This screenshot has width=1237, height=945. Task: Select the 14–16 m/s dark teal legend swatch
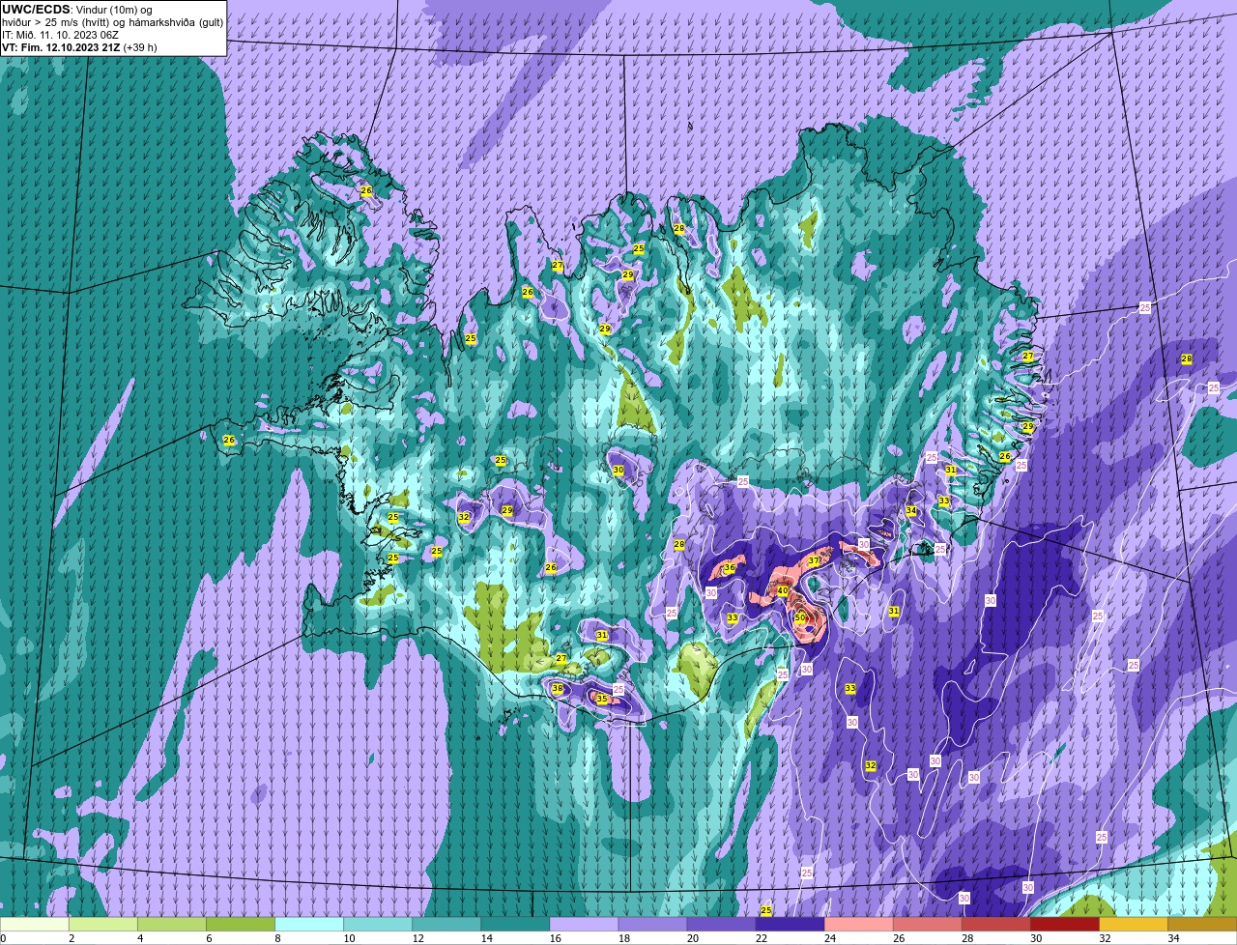tap(515, 925)
